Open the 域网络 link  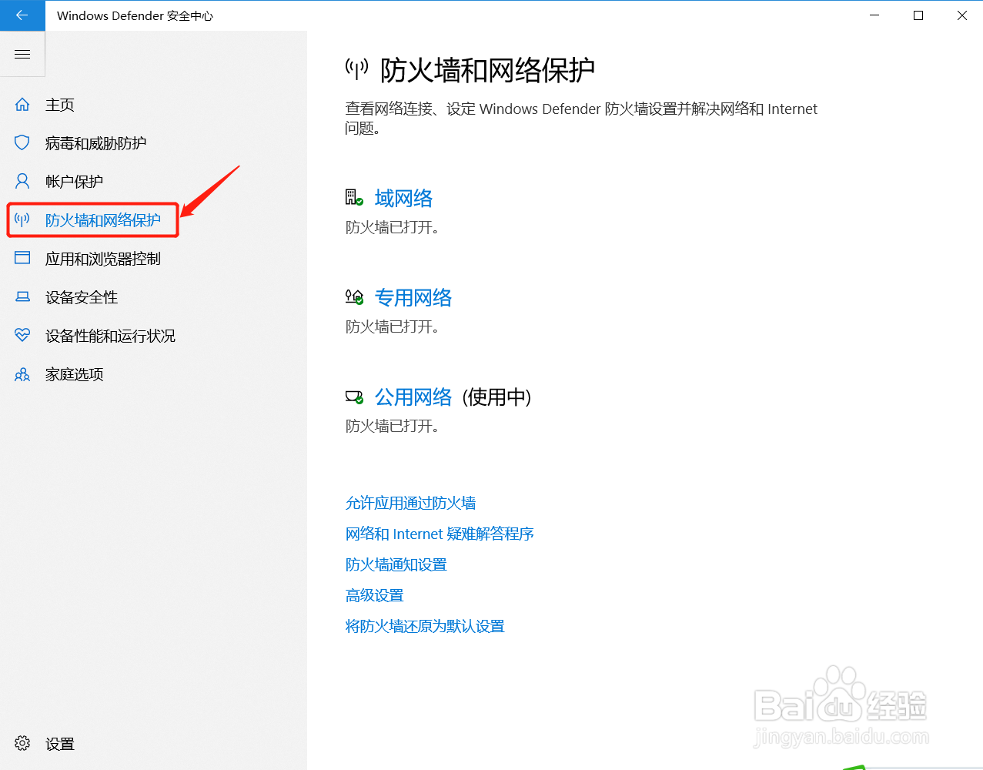coord(403,199)
